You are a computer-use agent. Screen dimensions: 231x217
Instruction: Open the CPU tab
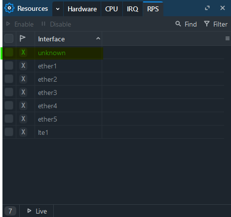point(112,9)
